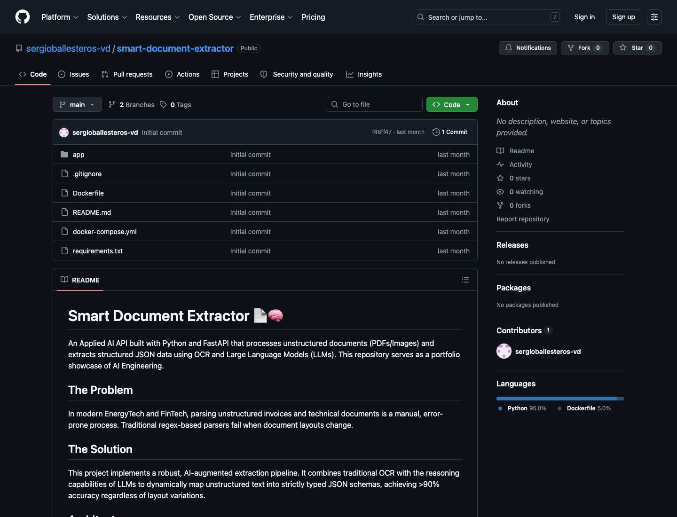The height and width of the screenshot is (517, 677).
Task: Open the Dockerfile file
Action: point(88,193)
